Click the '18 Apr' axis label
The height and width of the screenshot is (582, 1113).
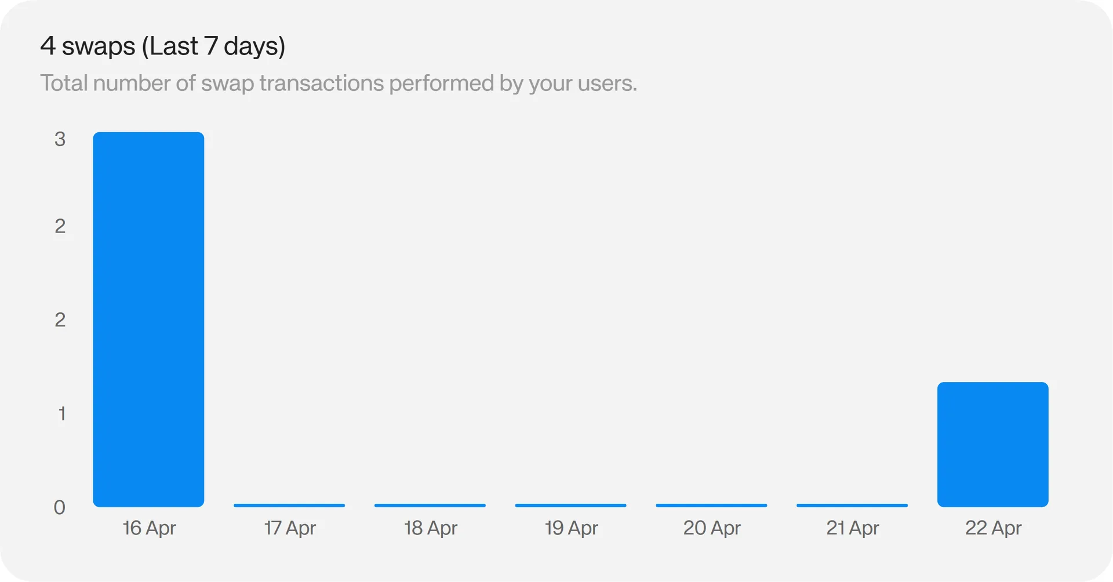pyautogui.click(x=431, y=528)
